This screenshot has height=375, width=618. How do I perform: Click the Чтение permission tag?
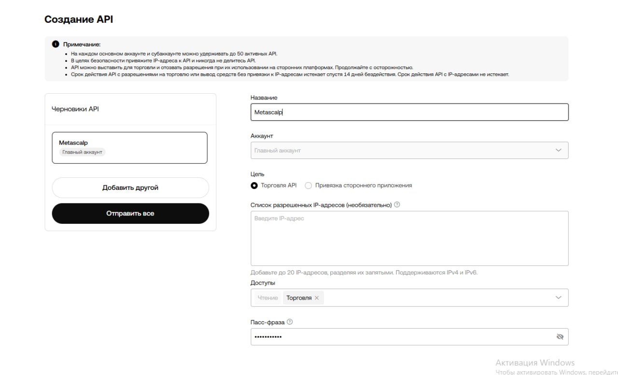[x=267, y=298]
